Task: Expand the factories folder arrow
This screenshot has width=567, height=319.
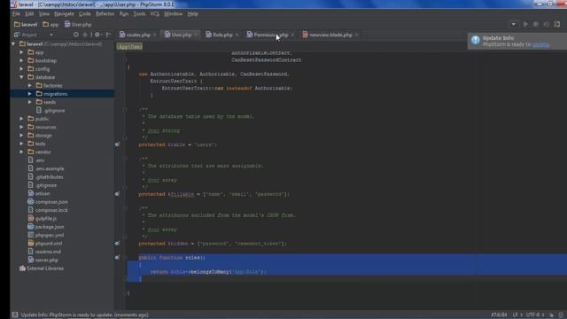Action: click(x=29, y=85)
